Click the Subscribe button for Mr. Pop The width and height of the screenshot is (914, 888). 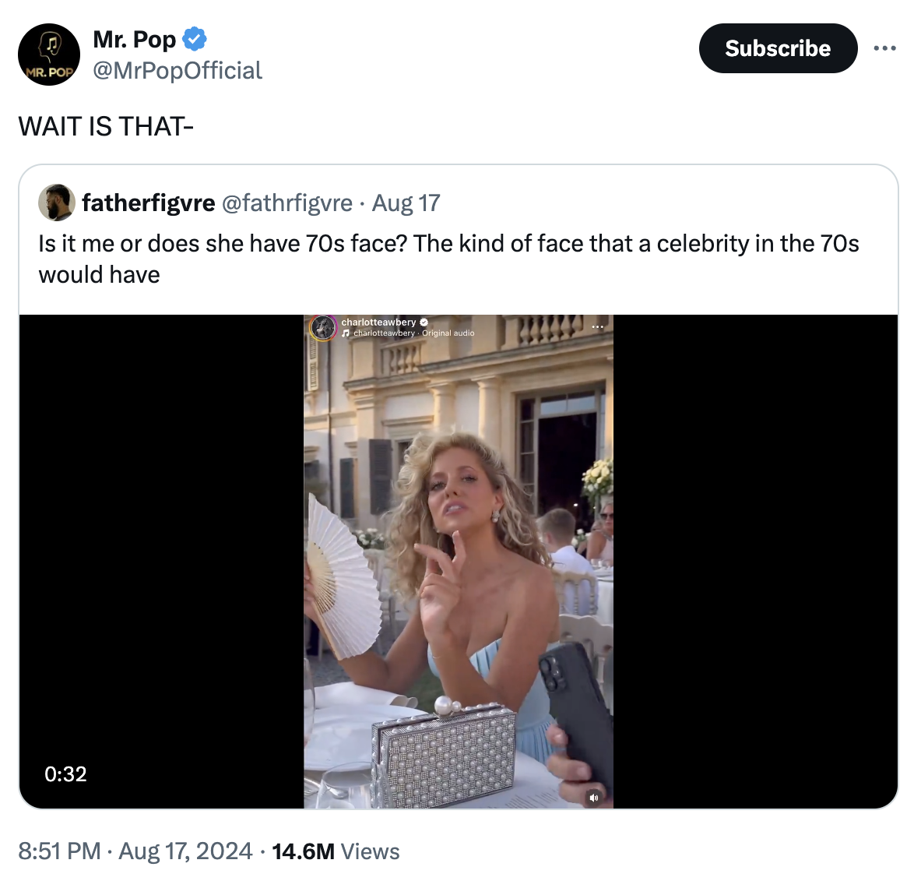click(x=777, y=48)
